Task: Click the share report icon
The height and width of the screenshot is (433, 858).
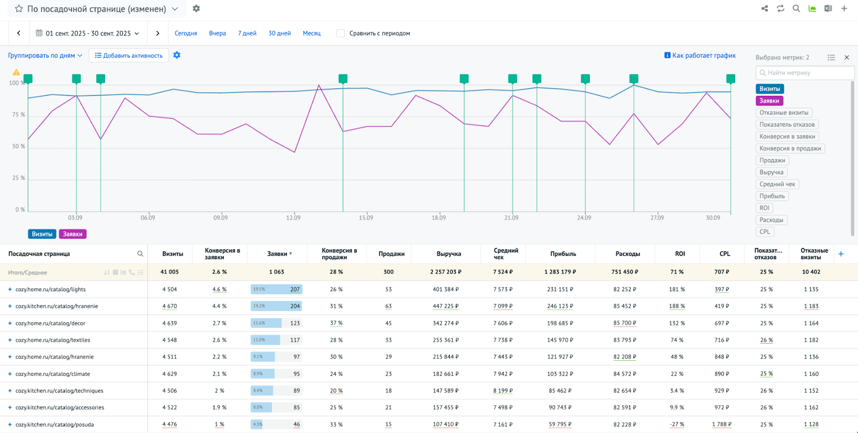Action: pyautogui.click(x=765, y=9)
